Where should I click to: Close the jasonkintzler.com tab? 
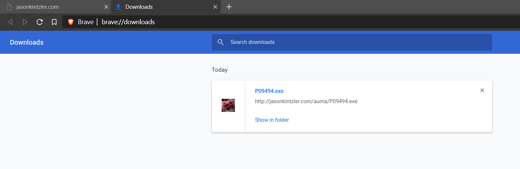tap(106, 7)
